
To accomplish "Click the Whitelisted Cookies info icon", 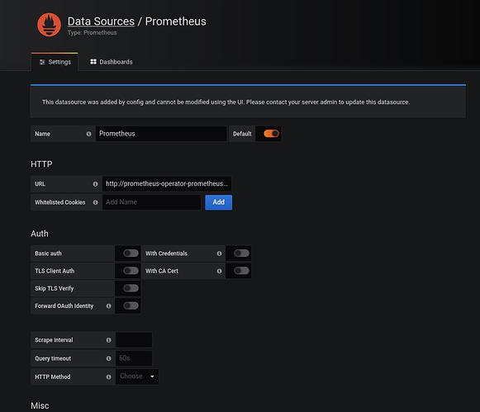I will coord(96,202).
